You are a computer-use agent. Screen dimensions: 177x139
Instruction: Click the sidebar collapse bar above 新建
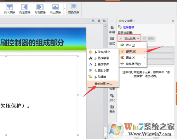112,21
